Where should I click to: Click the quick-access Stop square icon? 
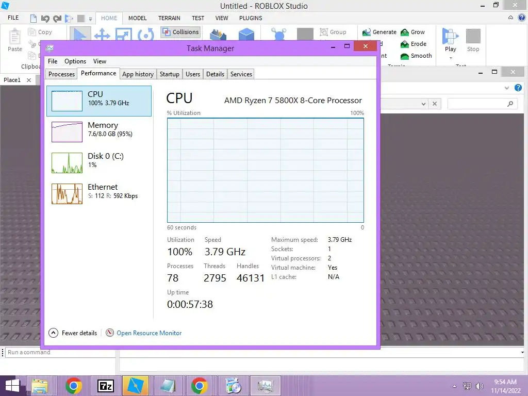pos(81,19)
